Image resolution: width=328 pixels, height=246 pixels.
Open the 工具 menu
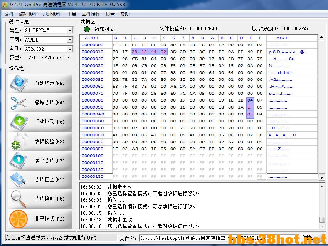pos(72,14)
